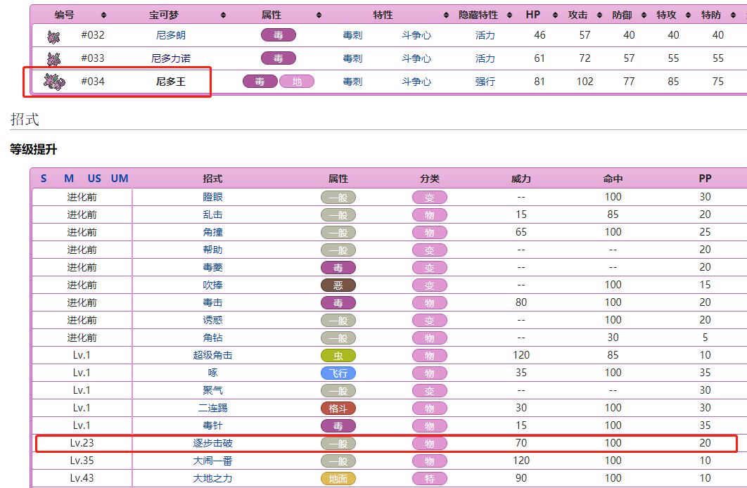Open the 毒菱 move link
Viewport: 747px width, 488px height.
(x=212, y=268)
